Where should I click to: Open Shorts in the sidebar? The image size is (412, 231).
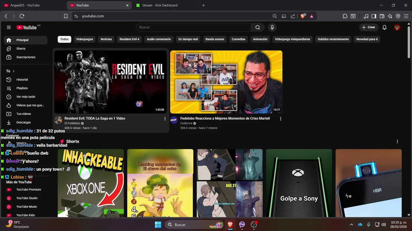coord(26,49)
